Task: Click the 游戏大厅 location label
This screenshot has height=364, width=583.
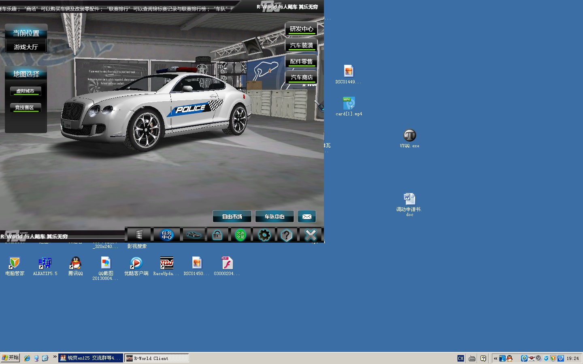Action: [x=26, y=47]
